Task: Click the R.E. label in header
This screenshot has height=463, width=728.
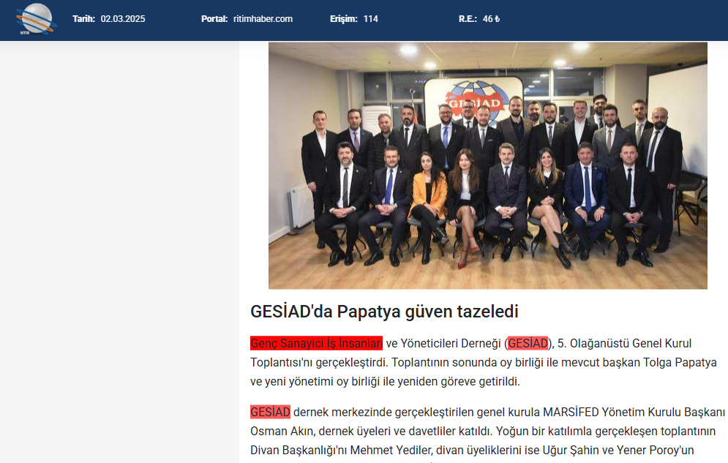Action: 468,19
